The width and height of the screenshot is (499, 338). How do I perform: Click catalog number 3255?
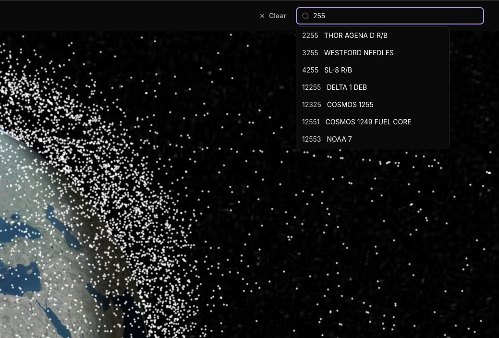310,53
